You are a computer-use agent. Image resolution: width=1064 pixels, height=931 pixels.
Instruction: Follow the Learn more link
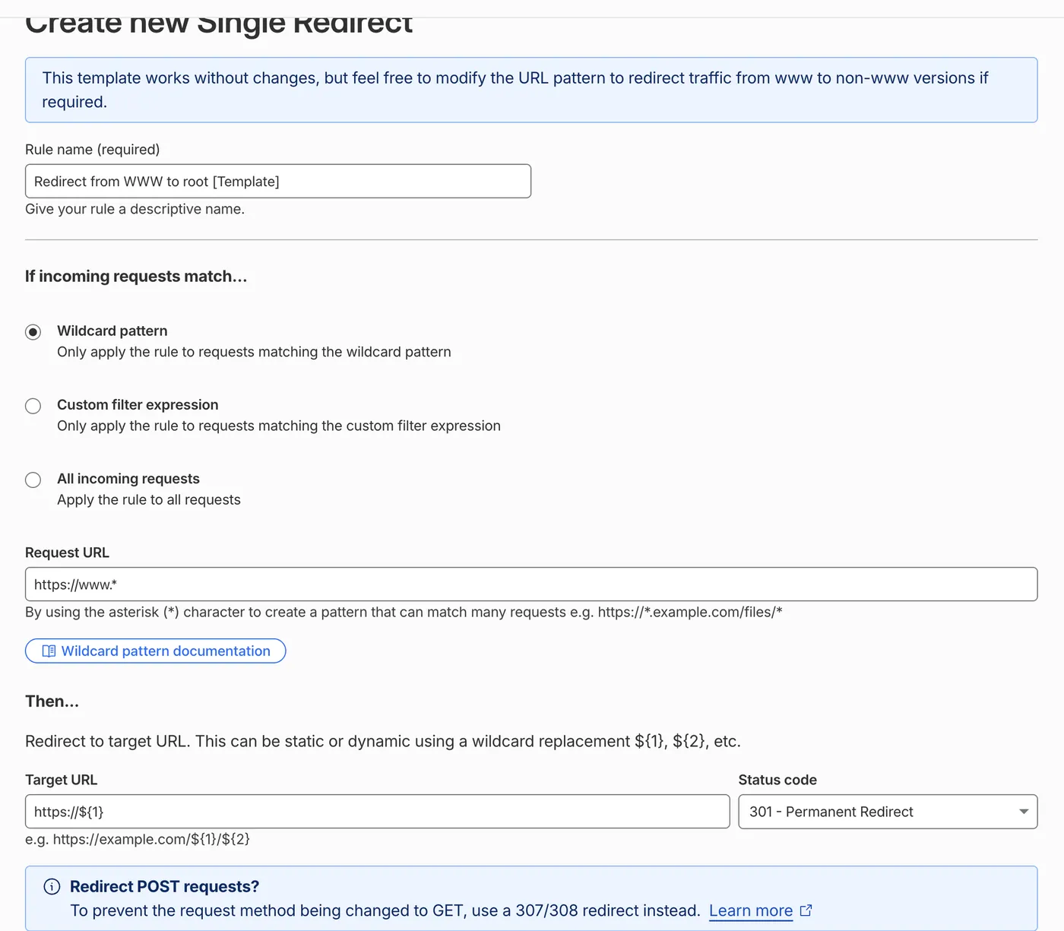pos(751,910)
